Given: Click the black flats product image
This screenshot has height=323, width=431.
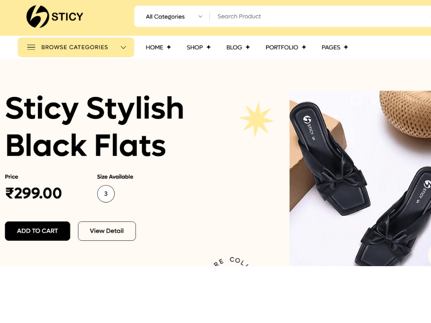Looking at the screenshot, I should pos(360,179).
